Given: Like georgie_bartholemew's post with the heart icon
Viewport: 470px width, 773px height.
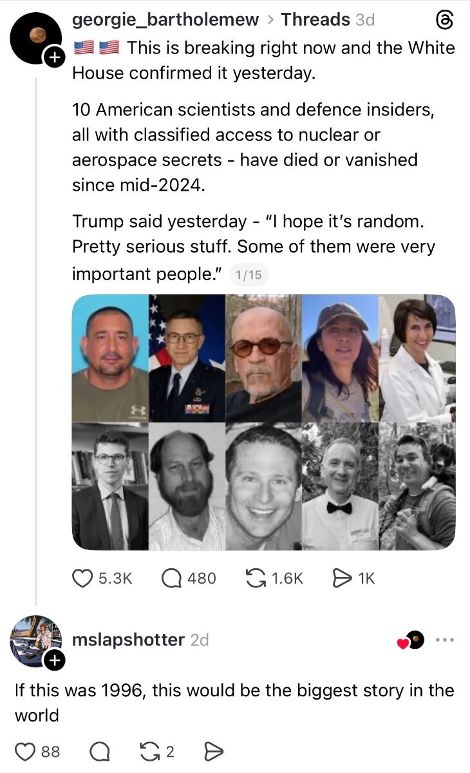Looking at the screenshot, I should point(82,578).
